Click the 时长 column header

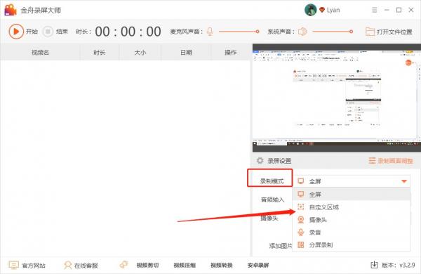[x=99, y=53]
